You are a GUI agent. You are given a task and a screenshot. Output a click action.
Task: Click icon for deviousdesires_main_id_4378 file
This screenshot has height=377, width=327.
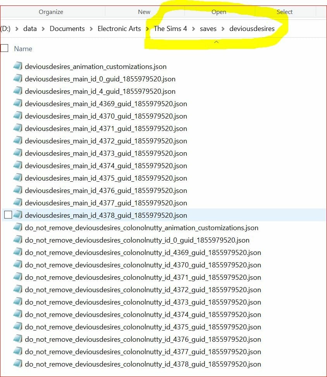tap(18, 215)
